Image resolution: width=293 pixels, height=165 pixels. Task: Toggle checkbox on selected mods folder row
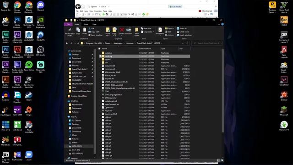coord(100,56)
